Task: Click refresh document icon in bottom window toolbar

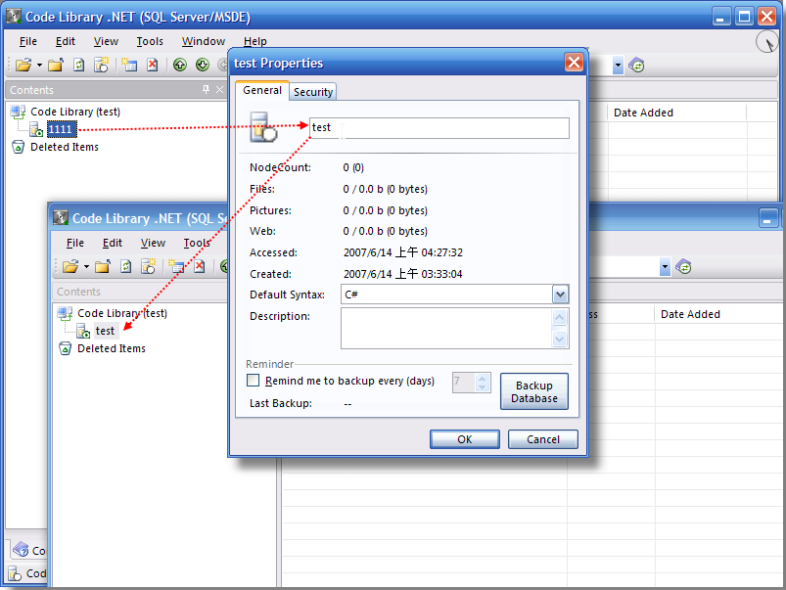Action: pos(126,266)
